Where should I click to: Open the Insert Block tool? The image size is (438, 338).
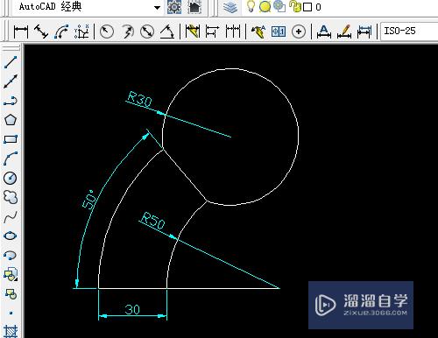click(11, 274)
